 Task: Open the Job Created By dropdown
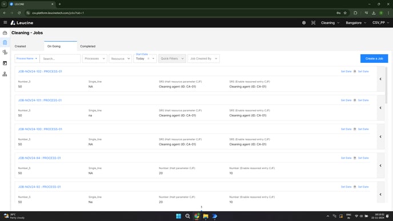[x=203, y=59]
